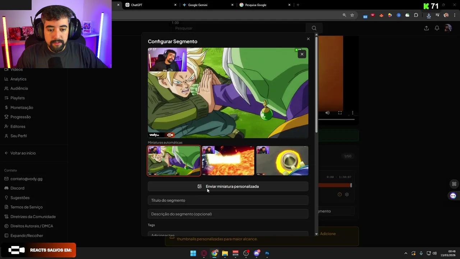Click the Analytics chart icon
The width and height of the screenshot is (460, 259).
[6, 79]
